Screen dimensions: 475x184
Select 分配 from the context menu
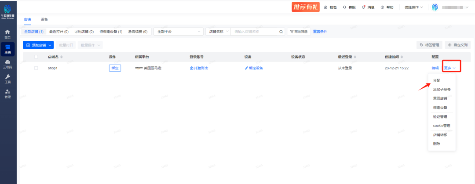[436, 81]
